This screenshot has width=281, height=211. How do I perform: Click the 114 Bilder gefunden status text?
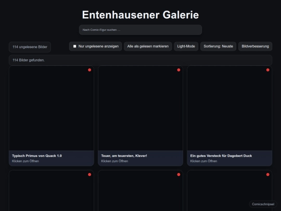click(29, 60)
